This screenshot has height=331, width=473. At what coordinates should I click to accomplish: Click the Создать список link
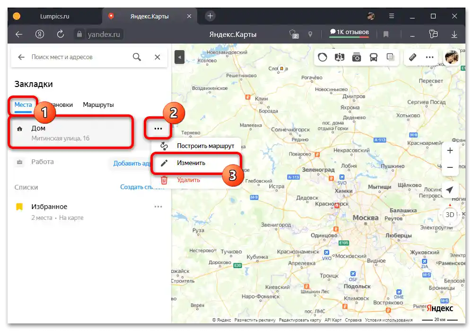(142, 187)
